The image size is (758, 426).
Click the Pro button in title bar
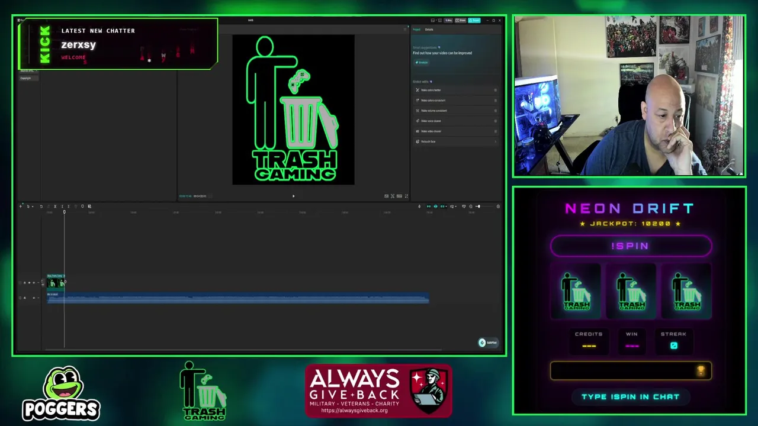pos(449,20)
